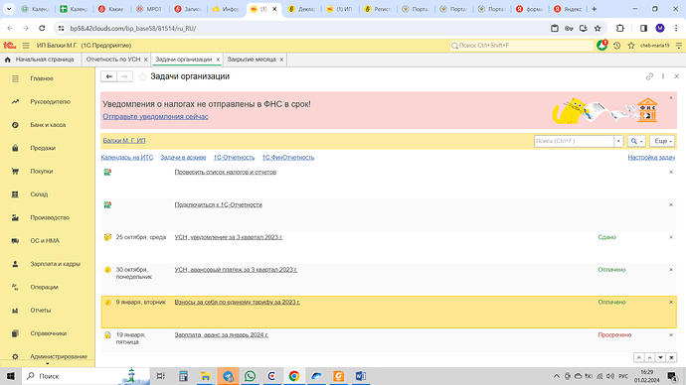Viewport: 686px width, 385px height.
Task: Expand the Еще dropdown button
Action: (662, 141)
